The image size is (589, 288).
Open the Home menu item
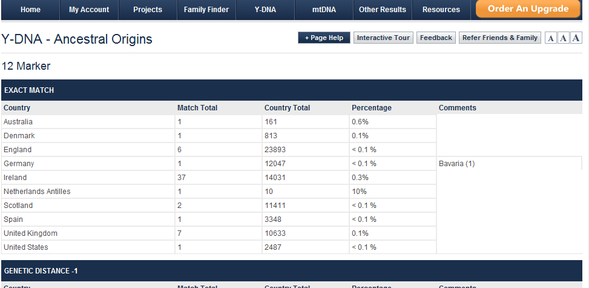[x=30, y=10]
